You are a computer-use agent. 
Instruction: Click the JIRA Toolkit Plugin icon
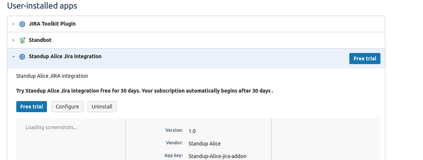22,24
